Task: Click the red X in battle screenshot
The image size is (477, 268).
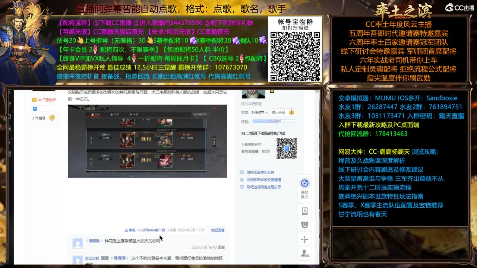Action: (x=214, y=108)
